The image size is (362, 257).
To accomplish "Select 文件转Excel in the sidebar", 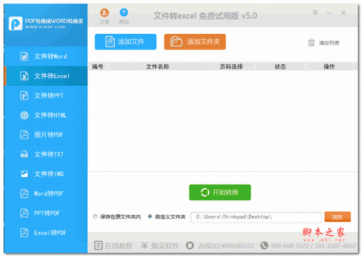I will (x=46, y=76).
